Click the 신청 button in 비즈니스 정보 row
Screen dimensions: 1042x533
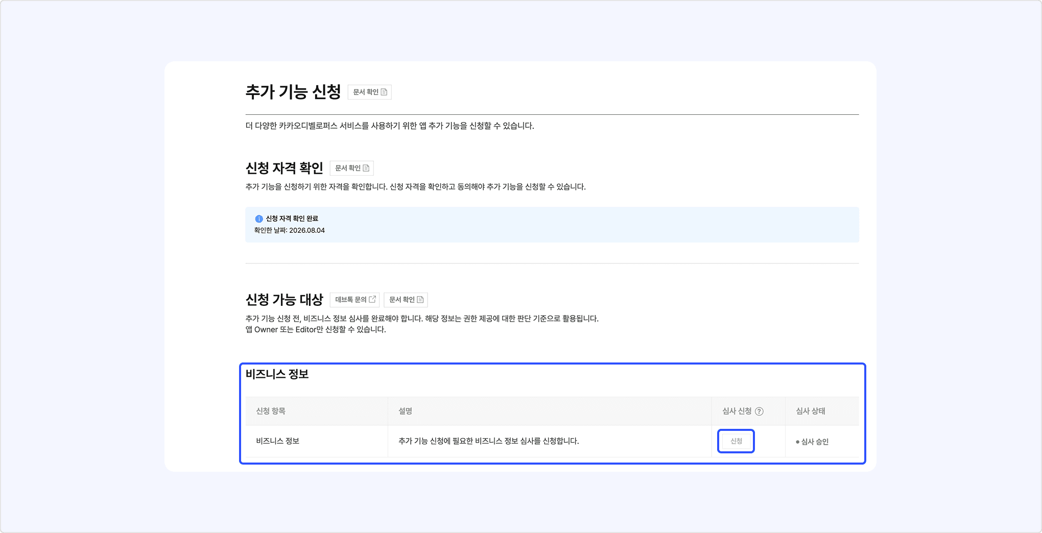(736, 441)
